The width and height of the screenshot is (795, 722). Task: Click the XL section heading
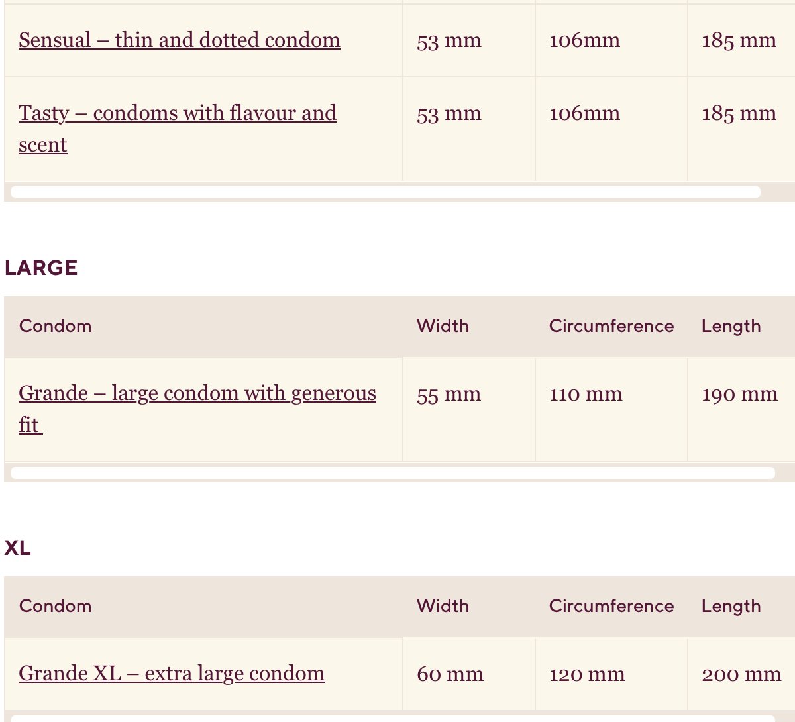tap(18, 548)
